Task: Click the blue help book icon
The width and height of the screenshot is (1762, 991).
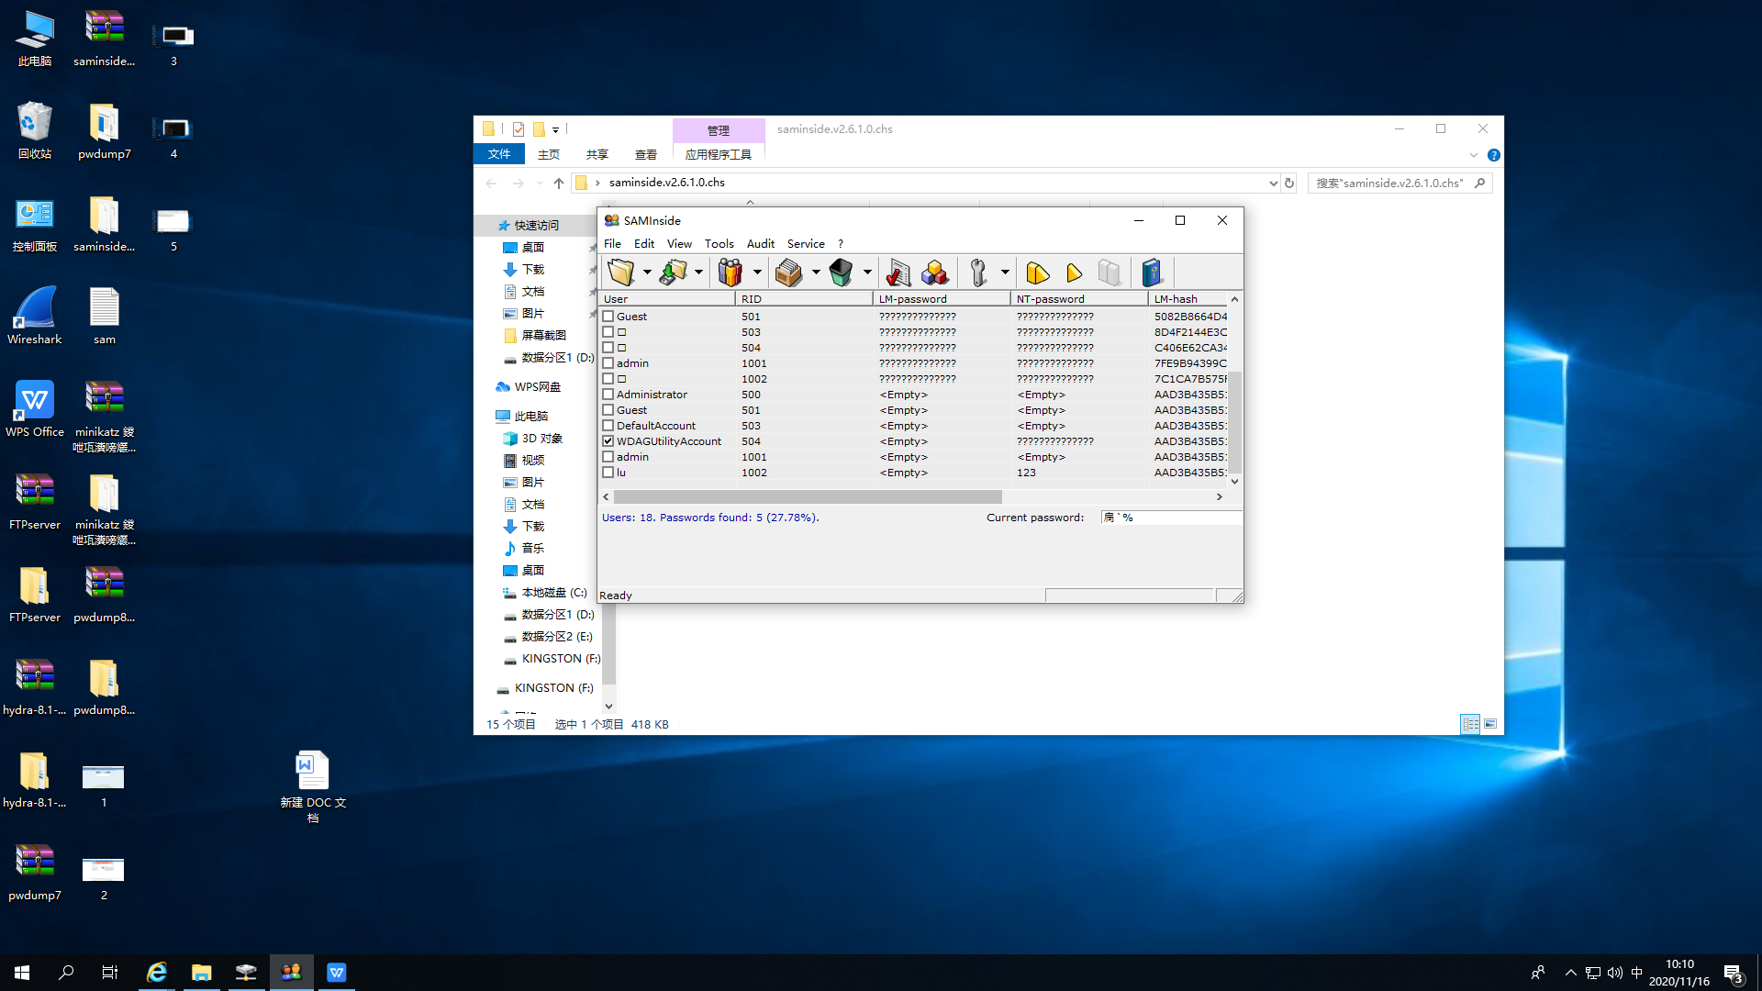Action: pos(1152,273)
